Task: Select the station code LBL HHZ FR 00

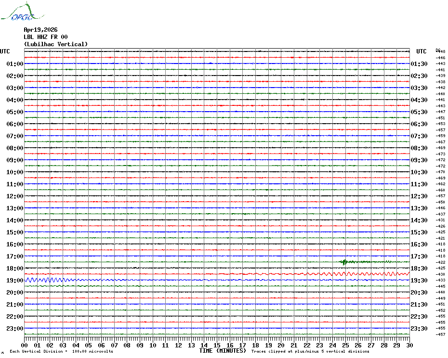Action: [46, 37]
